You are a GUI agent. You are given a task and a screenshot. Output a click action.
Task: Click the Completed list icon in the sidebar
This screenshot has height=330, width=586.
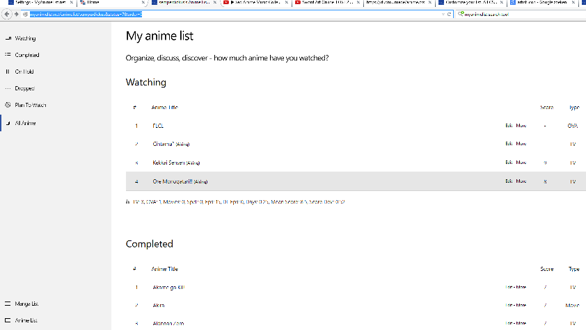pyautogui.click(x=8, y=55)
